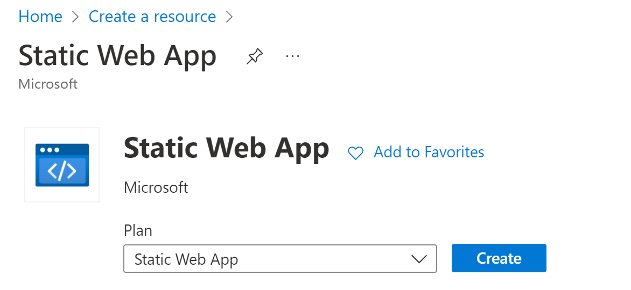Open the Plan dropdown
This screenshot has width=631, height=290.
point(279,259)
